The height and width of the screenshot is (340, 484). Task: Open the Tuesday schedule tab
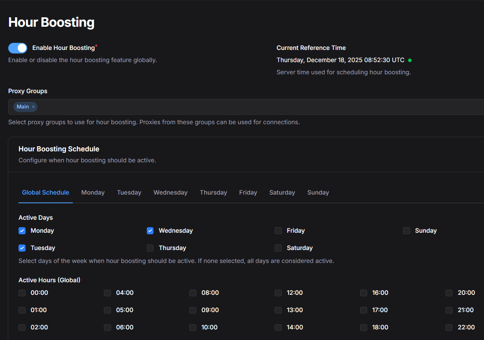point(129,193)
